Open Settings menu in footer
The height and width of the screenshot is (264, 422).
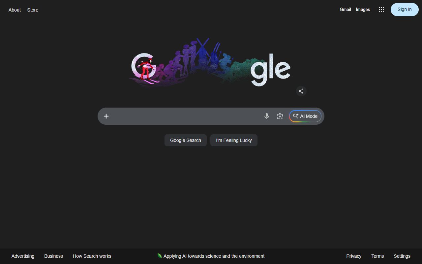402,256
